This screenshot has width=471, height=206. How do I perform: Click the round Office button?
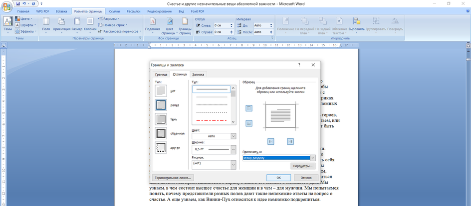tap(6, 6)
